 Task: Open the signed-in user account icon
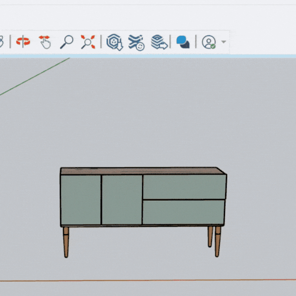209,42
